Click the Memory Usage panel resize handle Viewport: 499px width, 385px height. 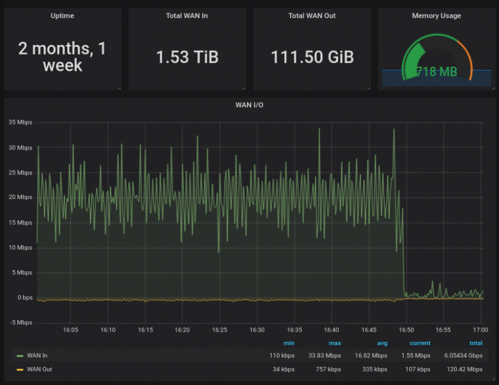click(493, 88)
